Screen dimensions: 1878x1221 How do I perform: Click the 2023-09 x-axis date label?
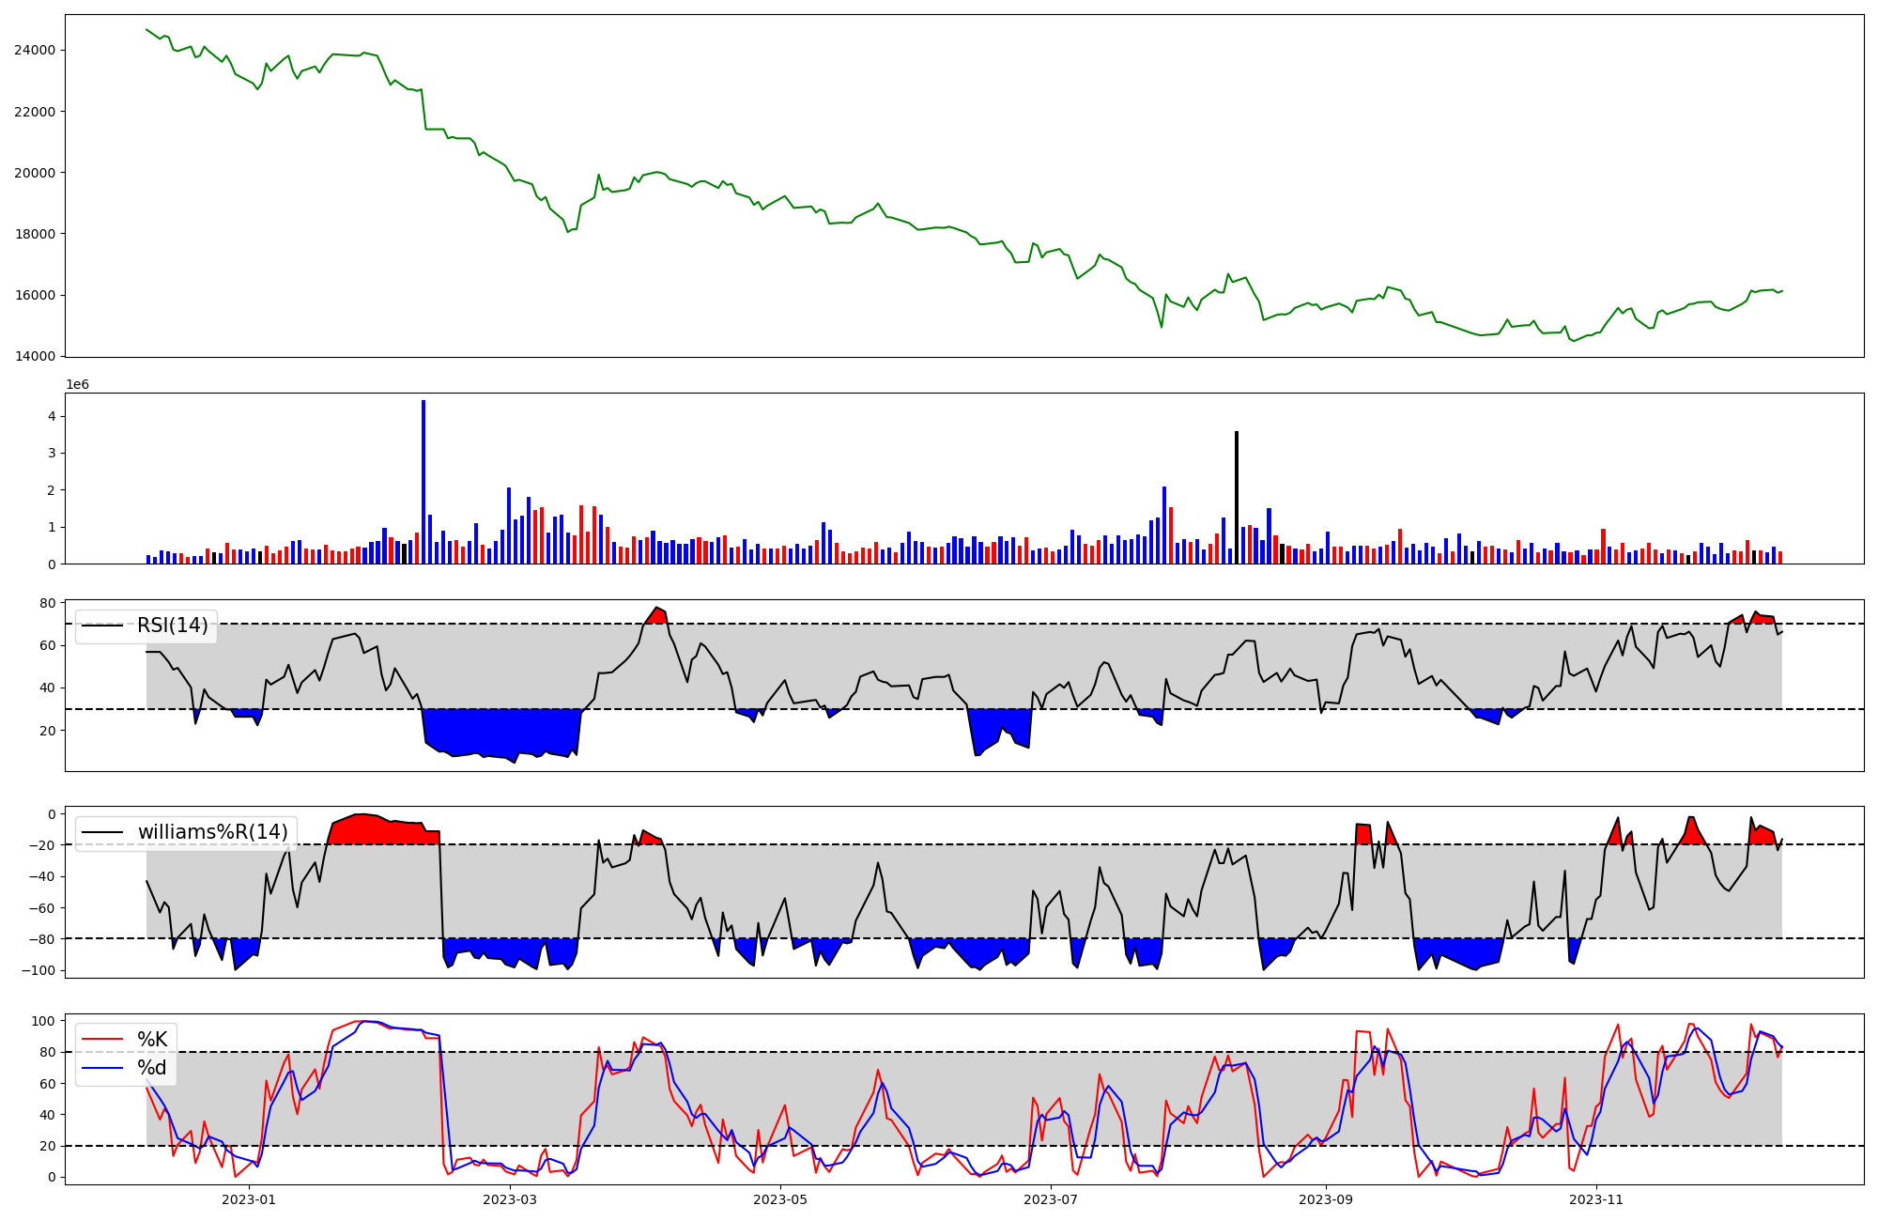tap(1325, 1199)
